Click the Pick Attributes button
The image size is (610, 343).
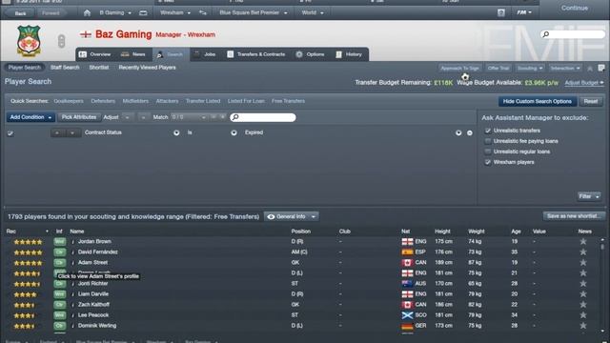click(x=79, y=117)
